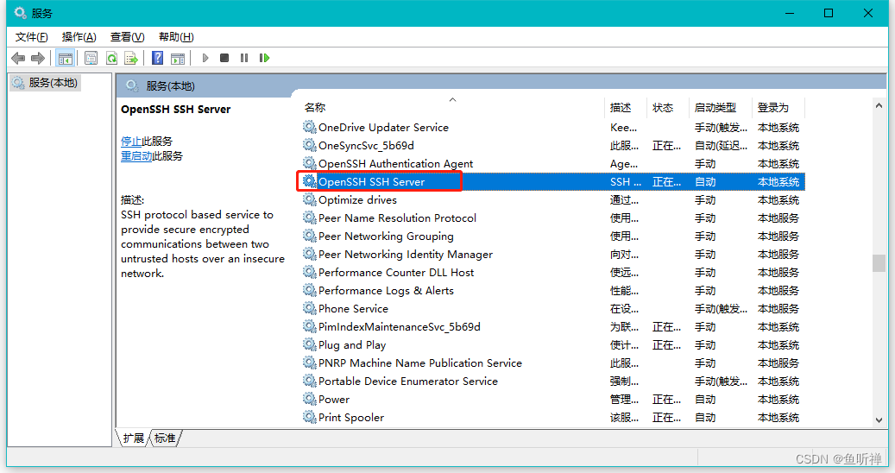Click gear icon of OneDrive Updater Service

tap(309, 127)
